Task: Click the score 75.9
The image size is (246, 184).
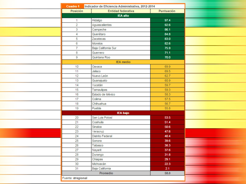Action: coord(167,48)
